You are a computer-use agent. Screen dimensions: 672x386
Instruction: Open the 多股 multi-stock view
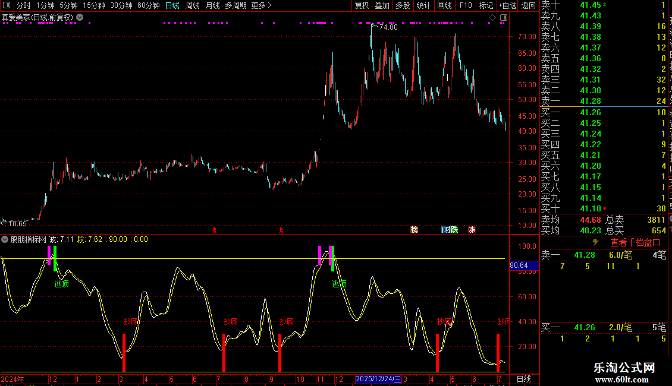tap(403, 5)
